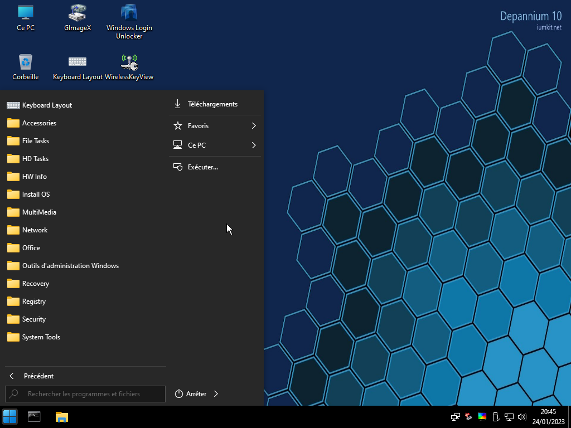The height and width of the screenshot is (428, 571).
Task: Click the Windows Start button
Action: click(9, 417)
